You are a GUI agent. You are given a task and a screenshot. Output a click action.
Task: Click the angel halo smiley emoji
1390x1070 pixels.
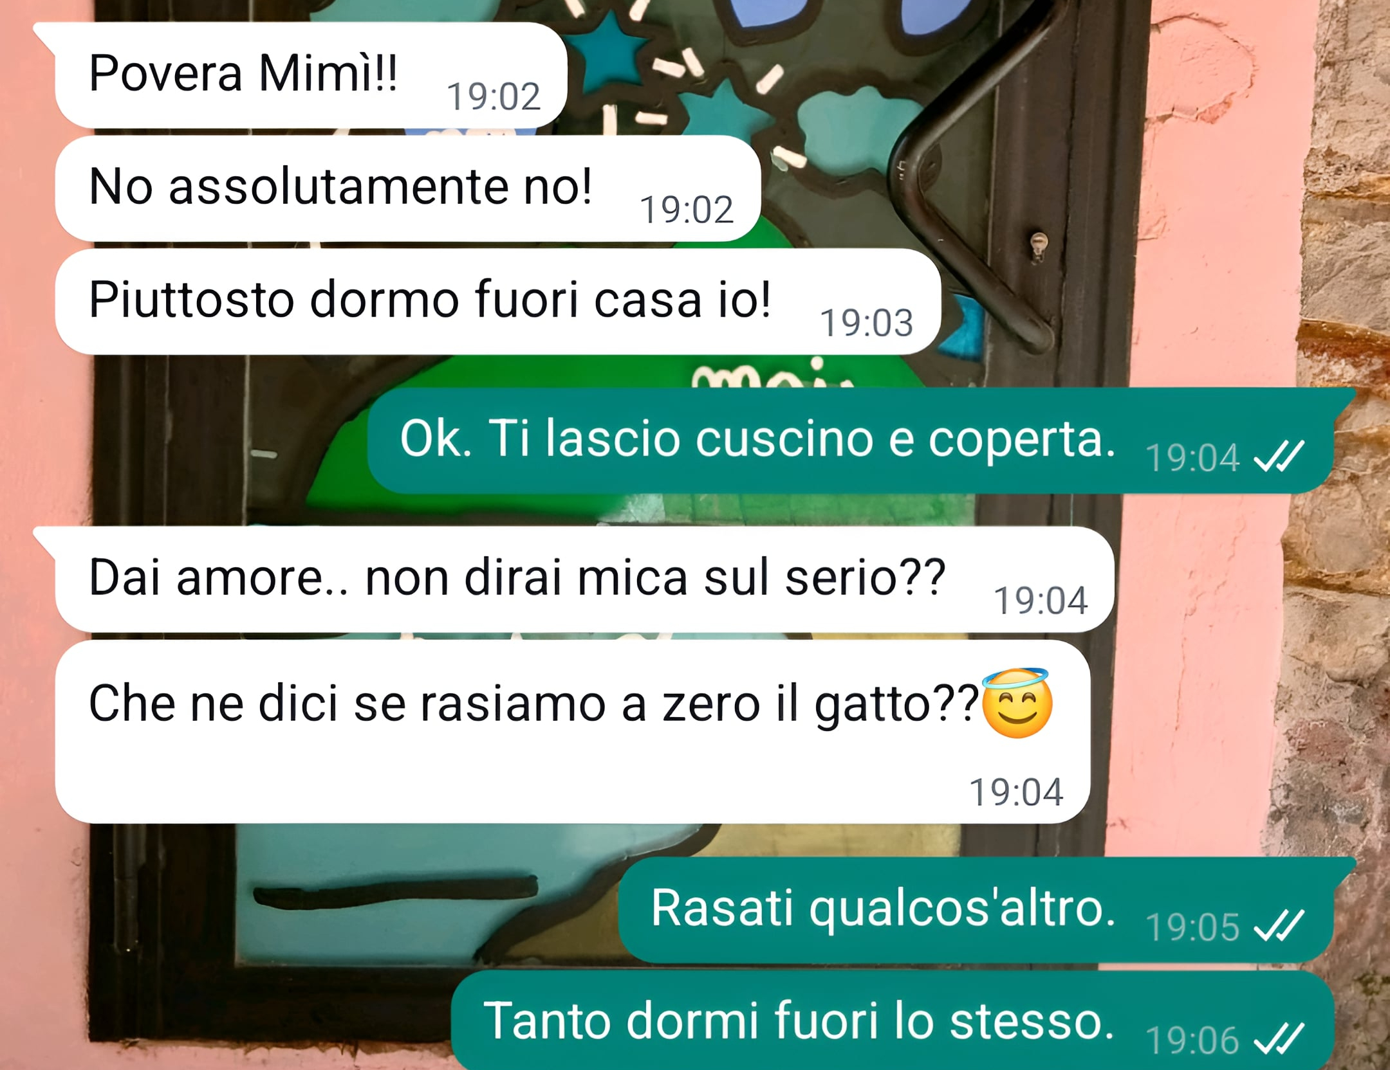pyautogui.click(x=1017, y=703)
